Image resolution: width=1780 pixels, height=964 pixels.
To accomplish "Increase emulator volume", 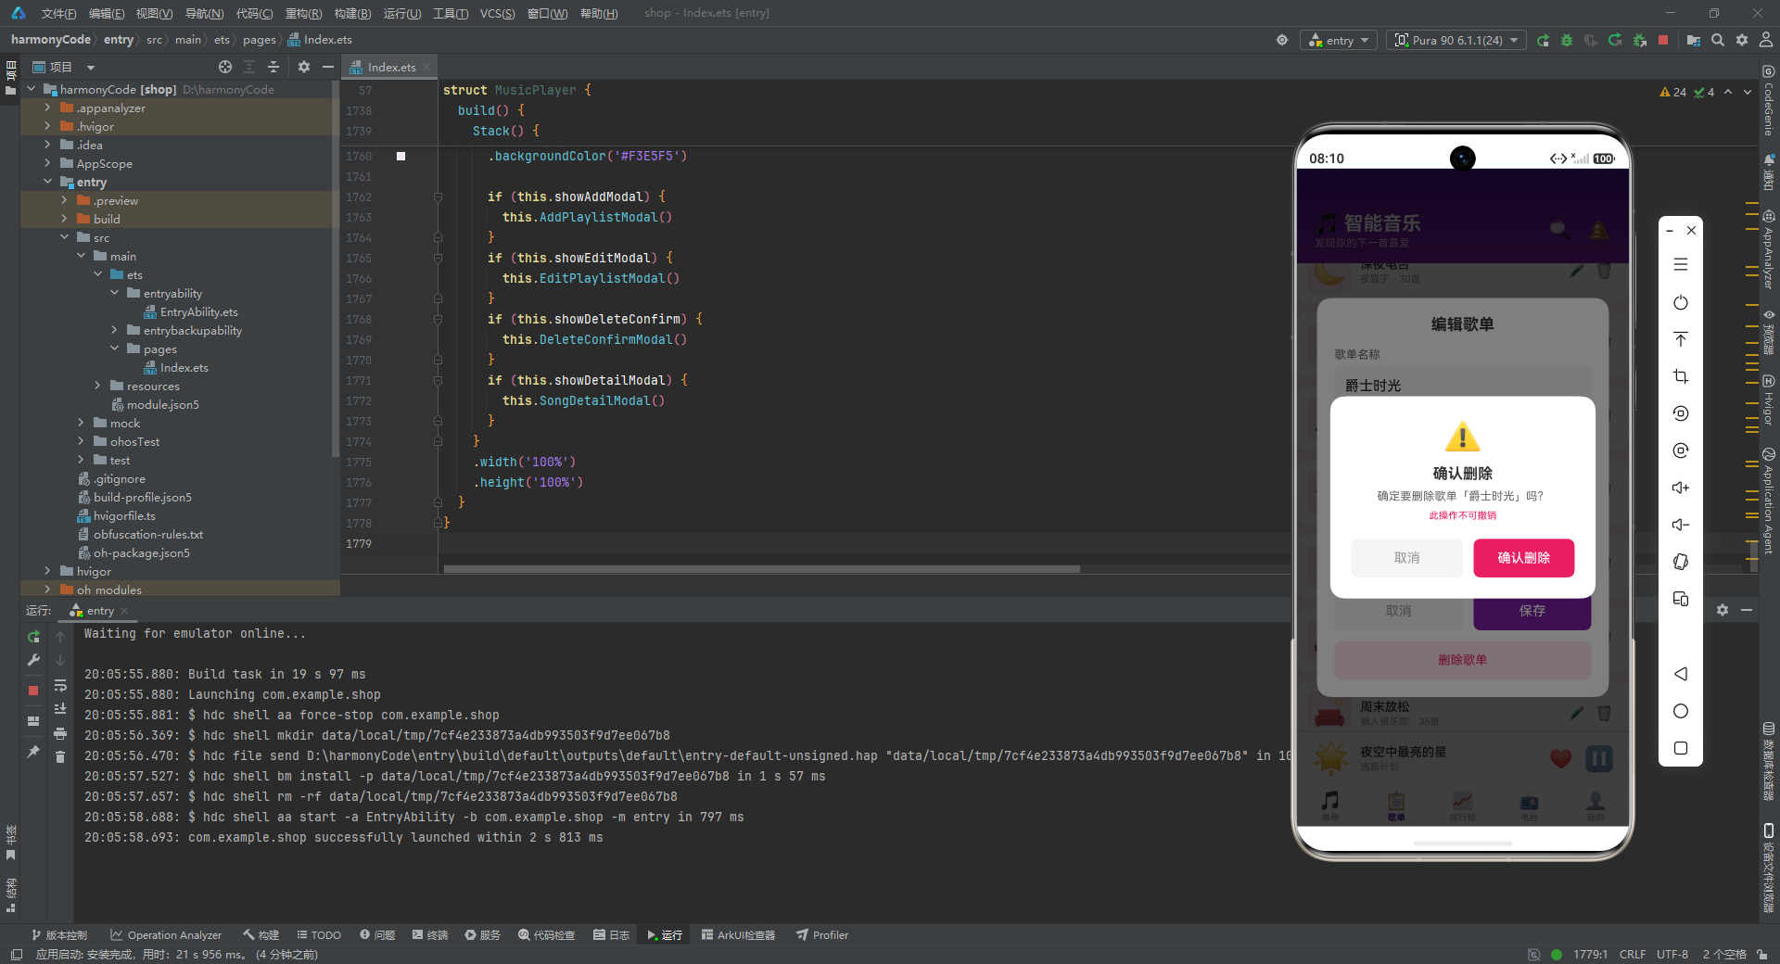I will 1681,488.
